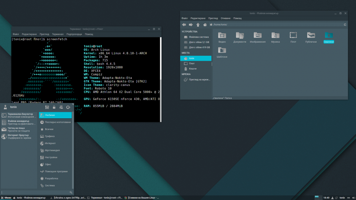Select Любими category
Image resolution: width=356 pixels, height=200 pixels.
(55, 115)
